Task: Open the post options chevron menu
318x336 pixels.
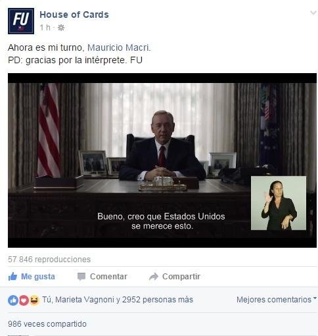Action: coord(313,13)
